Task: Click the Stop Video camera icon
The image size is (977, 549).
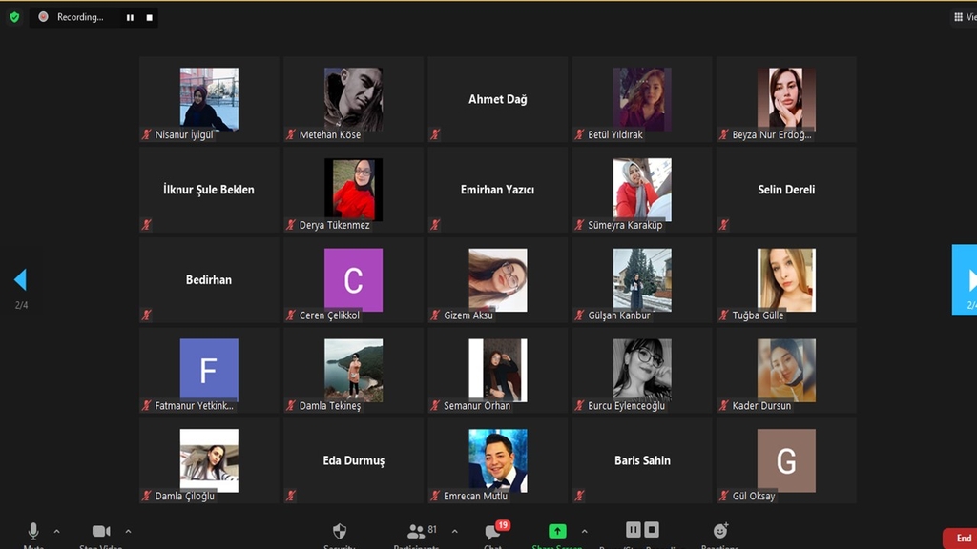Action: click(x=101, y=532)
